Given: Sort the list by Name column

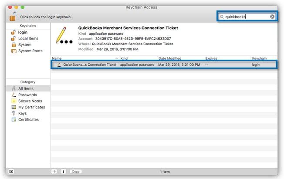Looking at the screenshot, I should (x=57, y=58).
